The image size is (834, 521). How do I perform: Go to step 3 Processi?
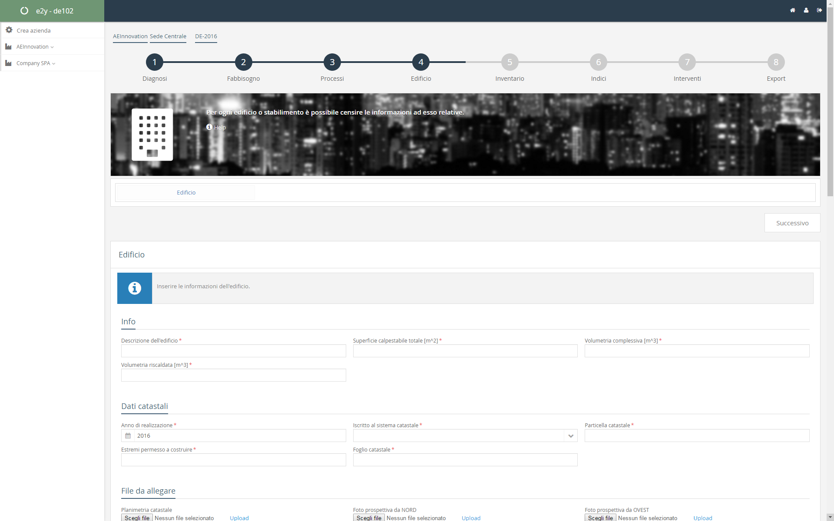[x=332, y=62]
